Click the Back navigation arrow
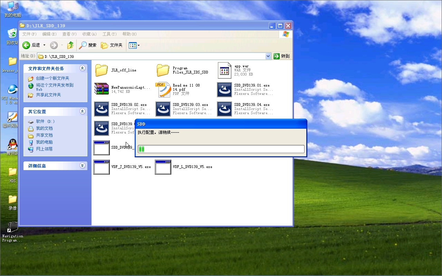Viewport: 442px width, 276px height. pos(26,45)
